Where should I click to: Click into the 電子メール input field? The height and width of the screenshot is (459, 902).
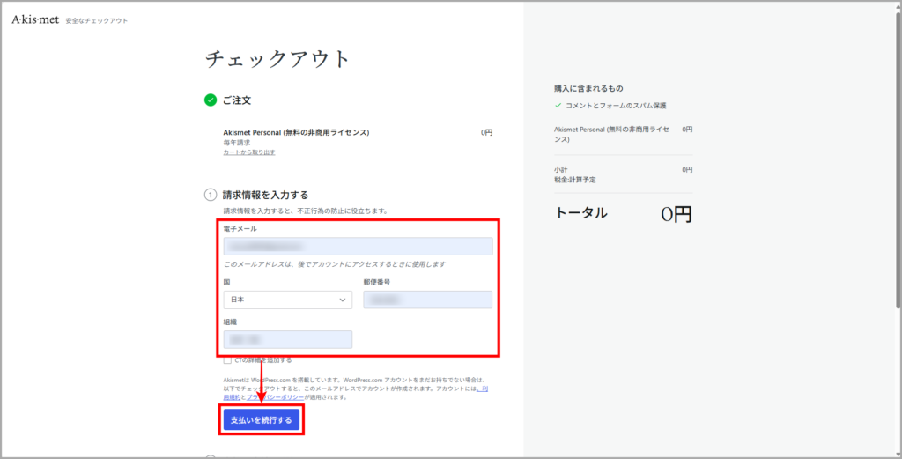click(x=357, y=247)
